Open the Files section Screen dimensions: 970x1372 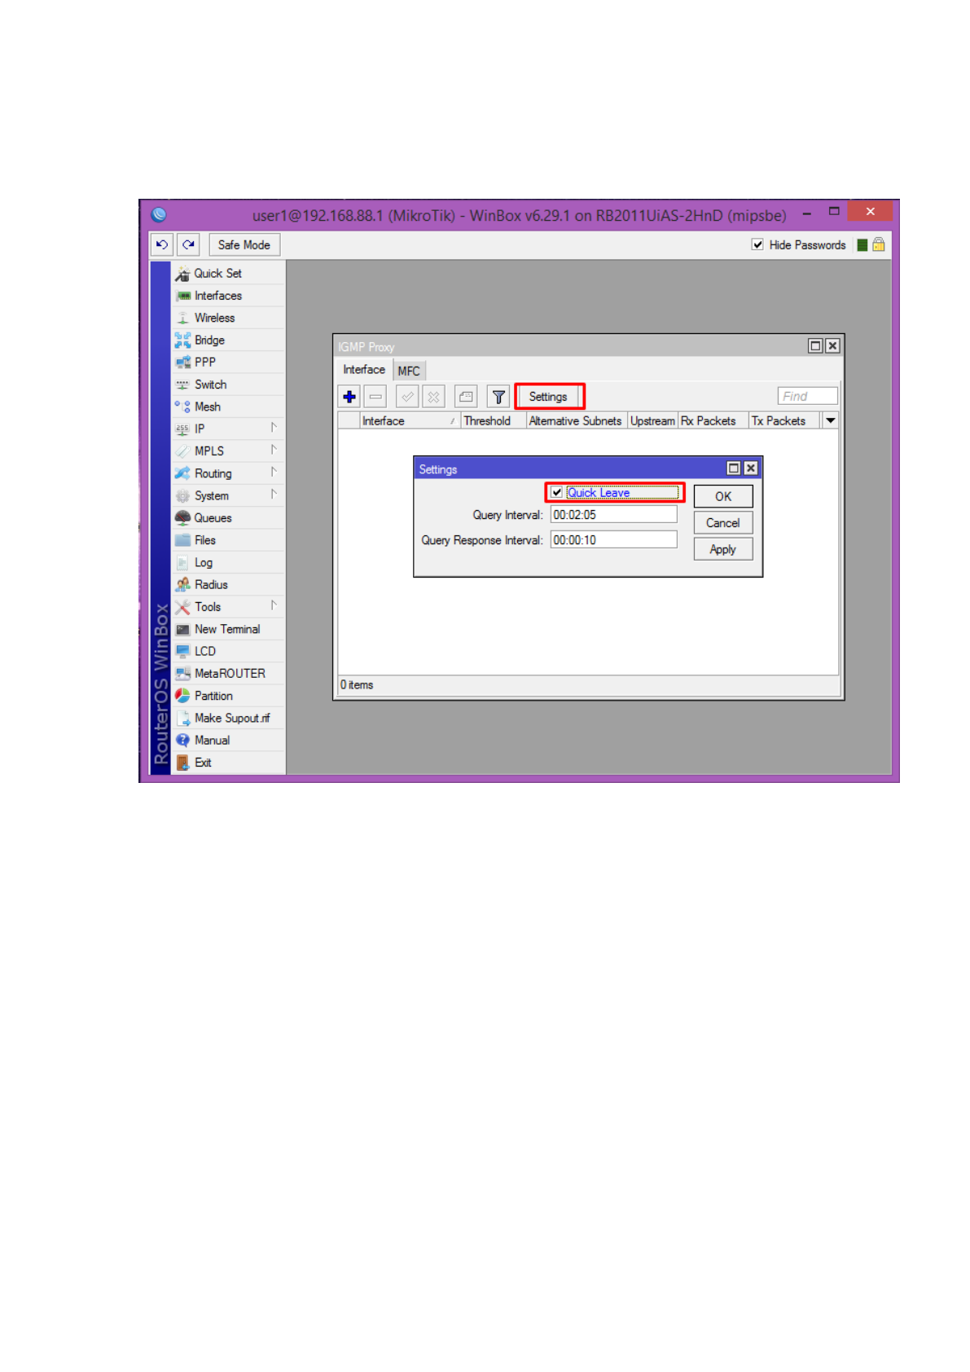tap(228, 540)
